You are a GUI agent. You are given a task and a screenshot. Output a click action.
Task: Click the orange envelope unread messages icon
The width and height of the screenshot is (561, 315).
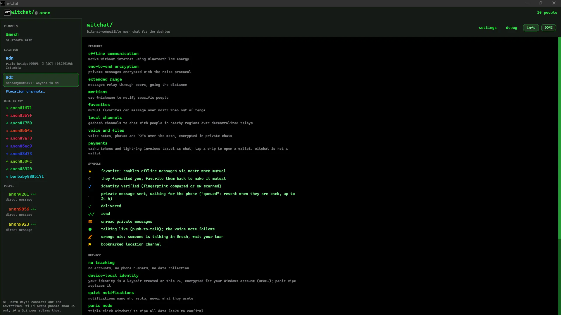point(90,222)
